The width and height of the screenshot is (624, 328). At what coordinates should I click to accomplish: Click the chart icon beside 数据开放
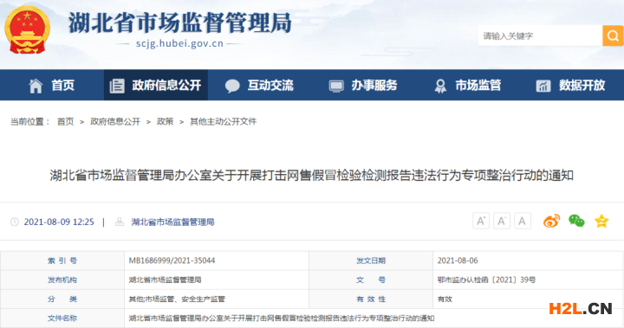point(543,86)
